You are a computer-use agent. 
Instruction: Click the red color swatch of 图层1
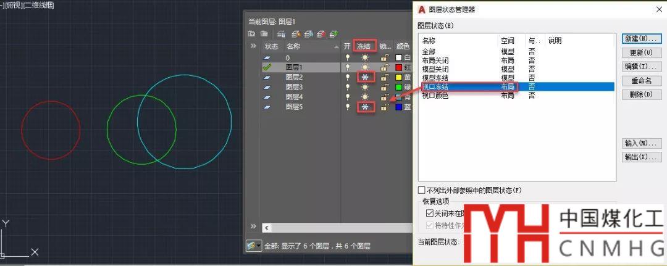(x=398, y=67)
